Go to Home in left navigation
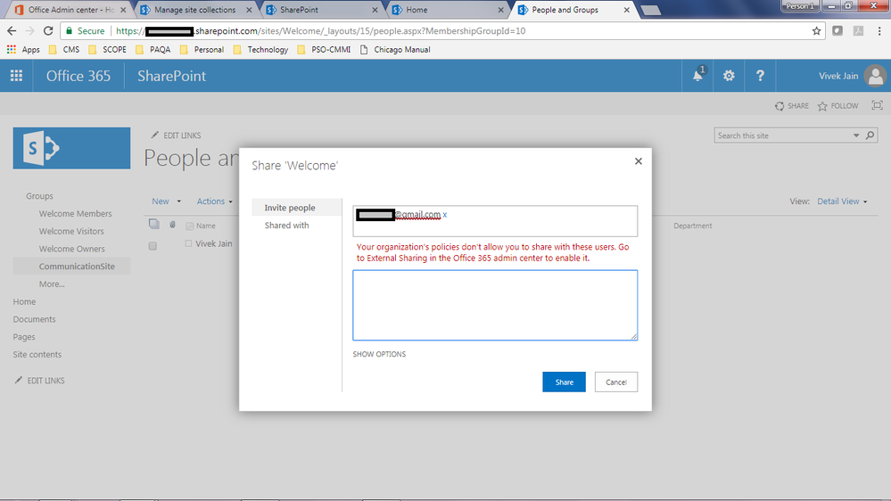This screenshot has height=501, width=891. click(24, 301)
